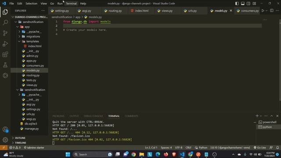This screenshot has width=281, height=158.
Task: Open the Run and Debug view
Action: click(5, 44)
